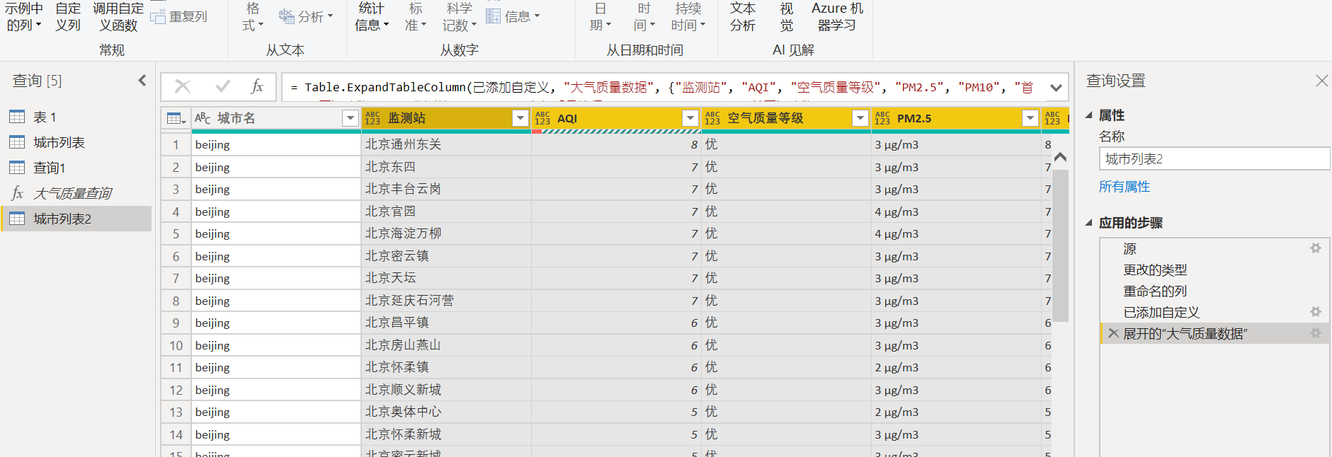Open 统计信息 dropdown
The width and height of the screenshot is (1332, 457).
[x=372, y=17]
